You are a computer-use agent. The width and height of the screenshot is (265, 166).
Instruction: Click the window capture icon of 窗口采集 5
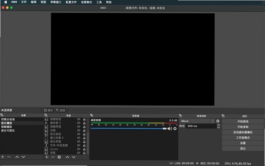pos(46,138)
